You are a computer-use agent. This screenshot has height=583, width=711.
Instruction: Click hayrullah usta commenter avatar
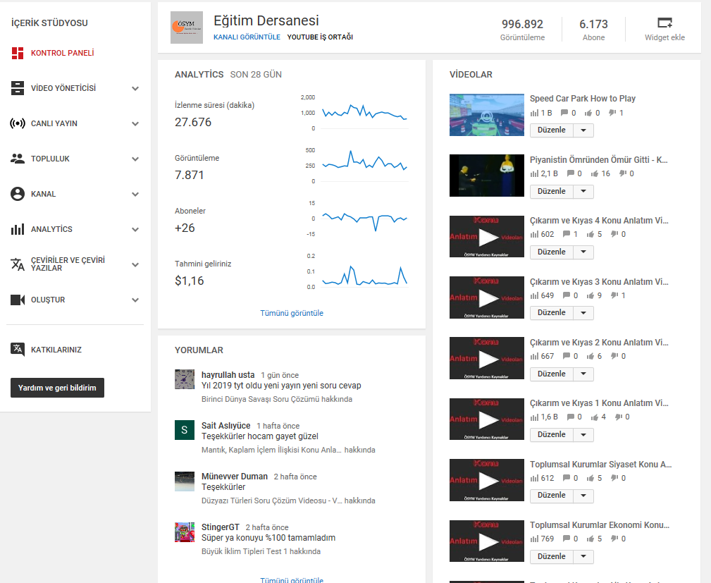(185, 379)
